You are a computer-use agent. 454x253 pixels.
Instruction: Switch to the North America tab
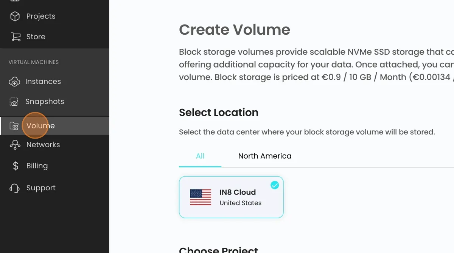pos(265,156)
